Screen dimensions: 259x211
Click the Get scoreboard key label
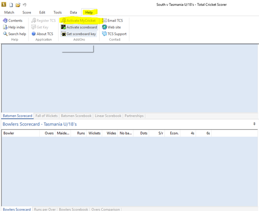click(x=81, y=34)
